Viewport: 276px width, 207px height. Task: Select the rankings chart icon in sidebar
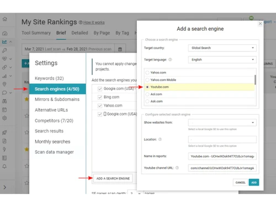4,42
